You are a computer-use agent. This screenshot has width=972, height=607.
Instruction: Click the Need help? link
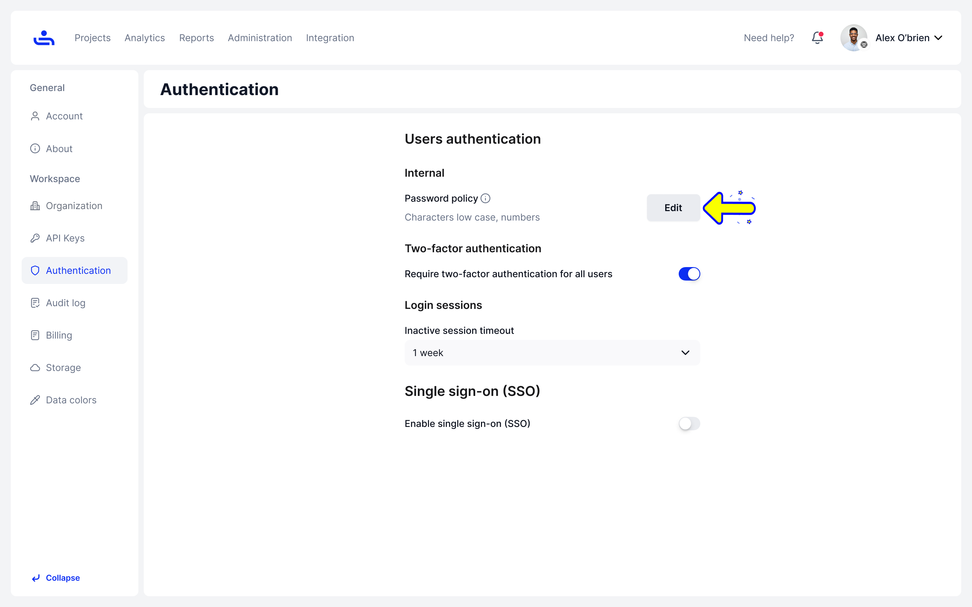[x=769, y=38]
